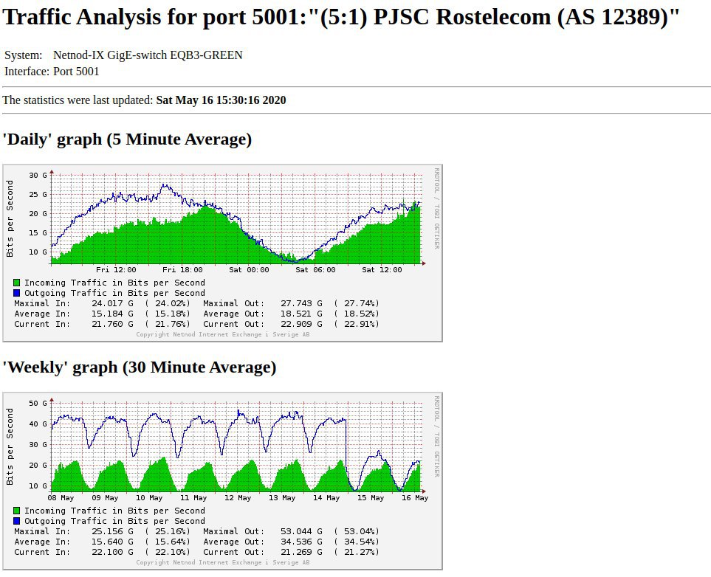Click the Weekly Average Out value 34.536 G

pos(301,542)
